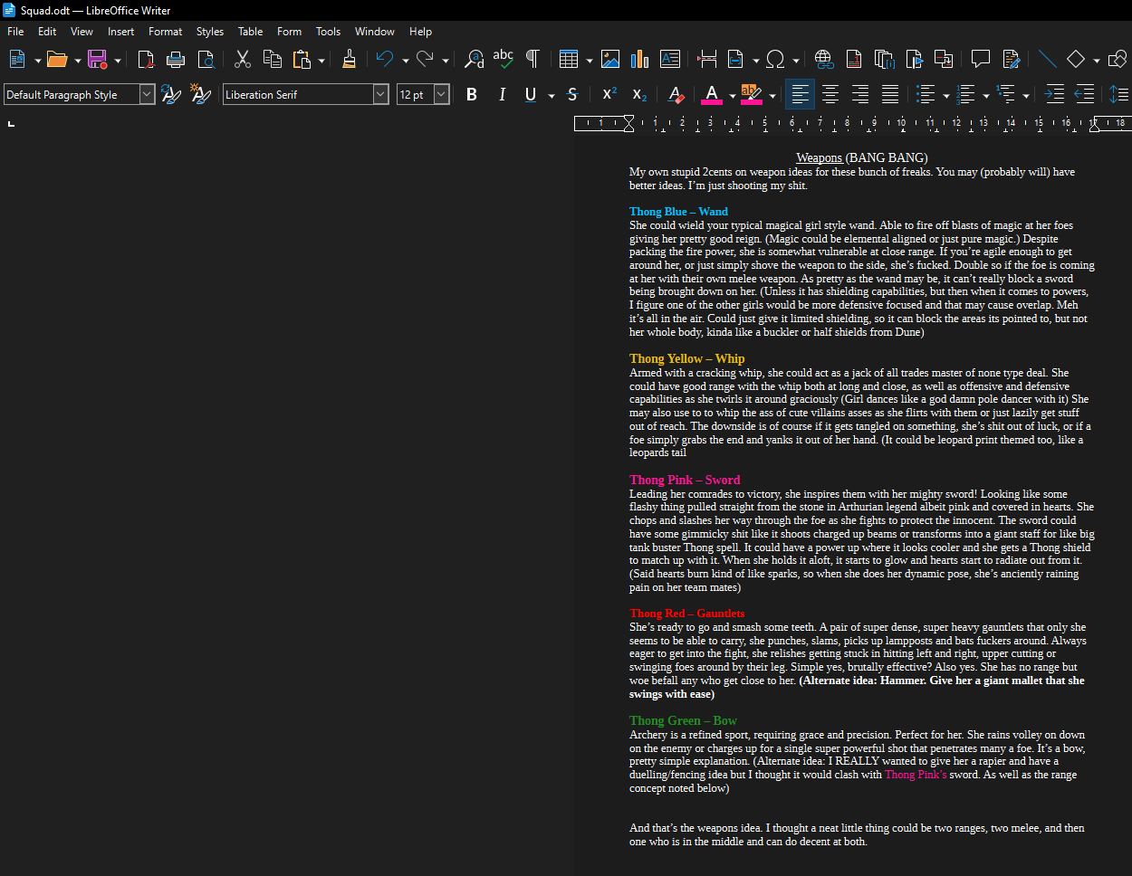Open the Default Paragraph Style dropdown

pyautogui.click(x=147, y=94)
